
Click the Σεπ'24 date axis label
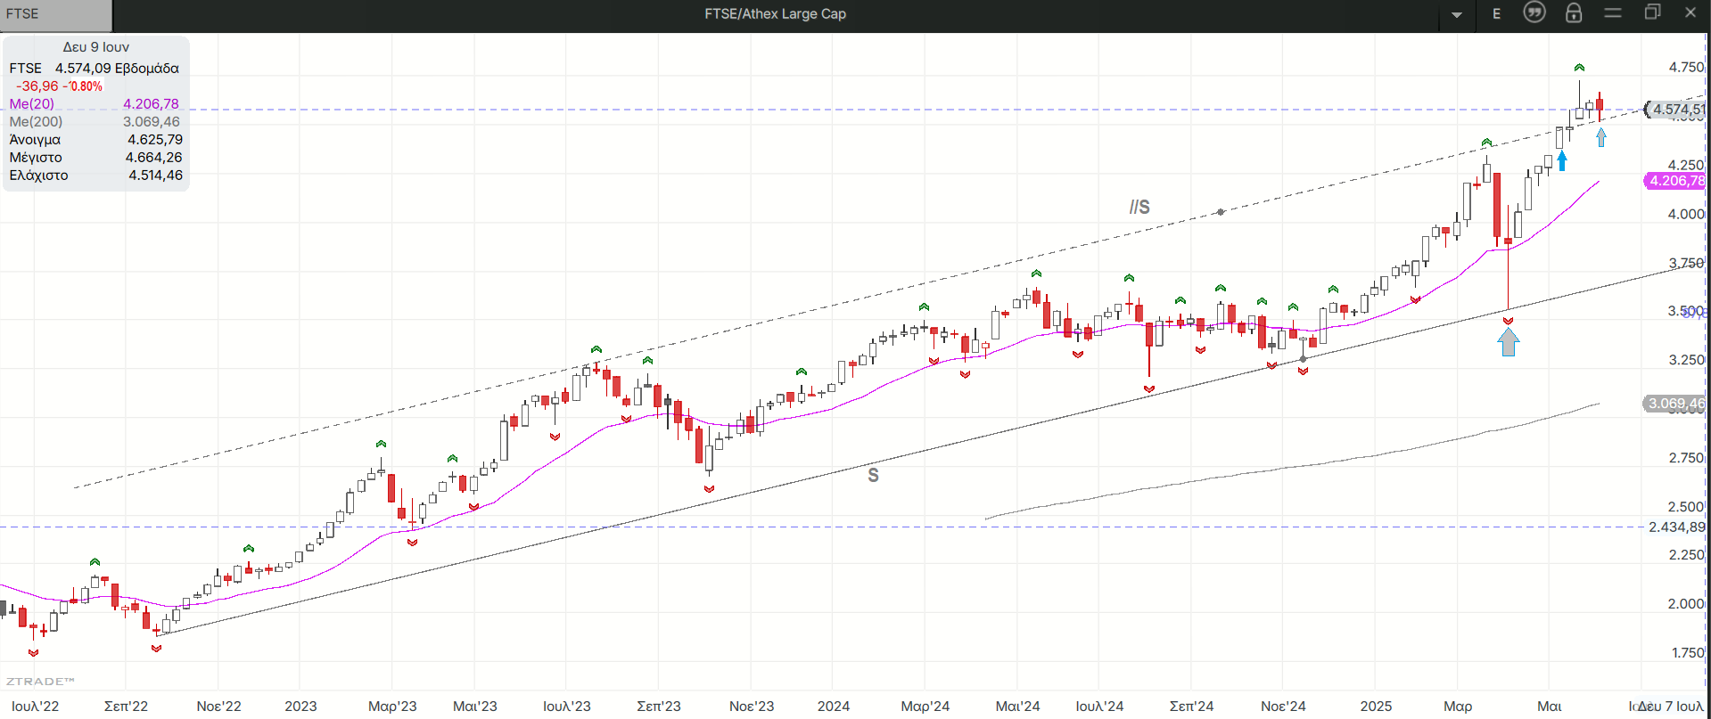[x=1192, y=707]
